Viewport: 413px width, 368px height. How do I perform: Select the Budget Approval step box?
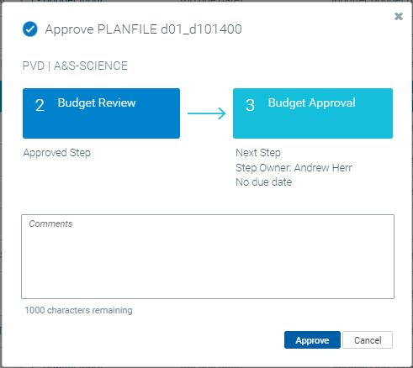pos(313,113)
